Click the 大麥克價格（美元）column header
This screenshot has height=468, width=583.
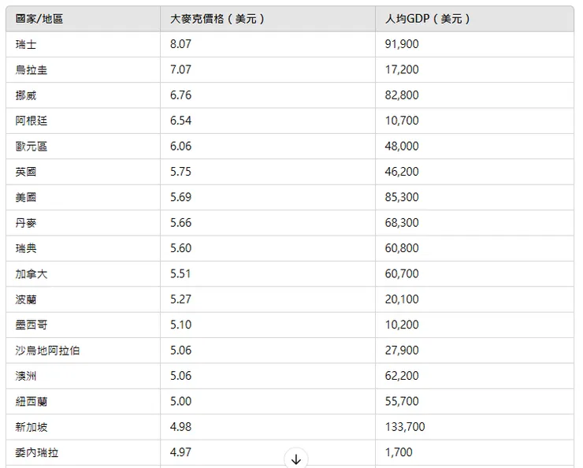point(217,19)
